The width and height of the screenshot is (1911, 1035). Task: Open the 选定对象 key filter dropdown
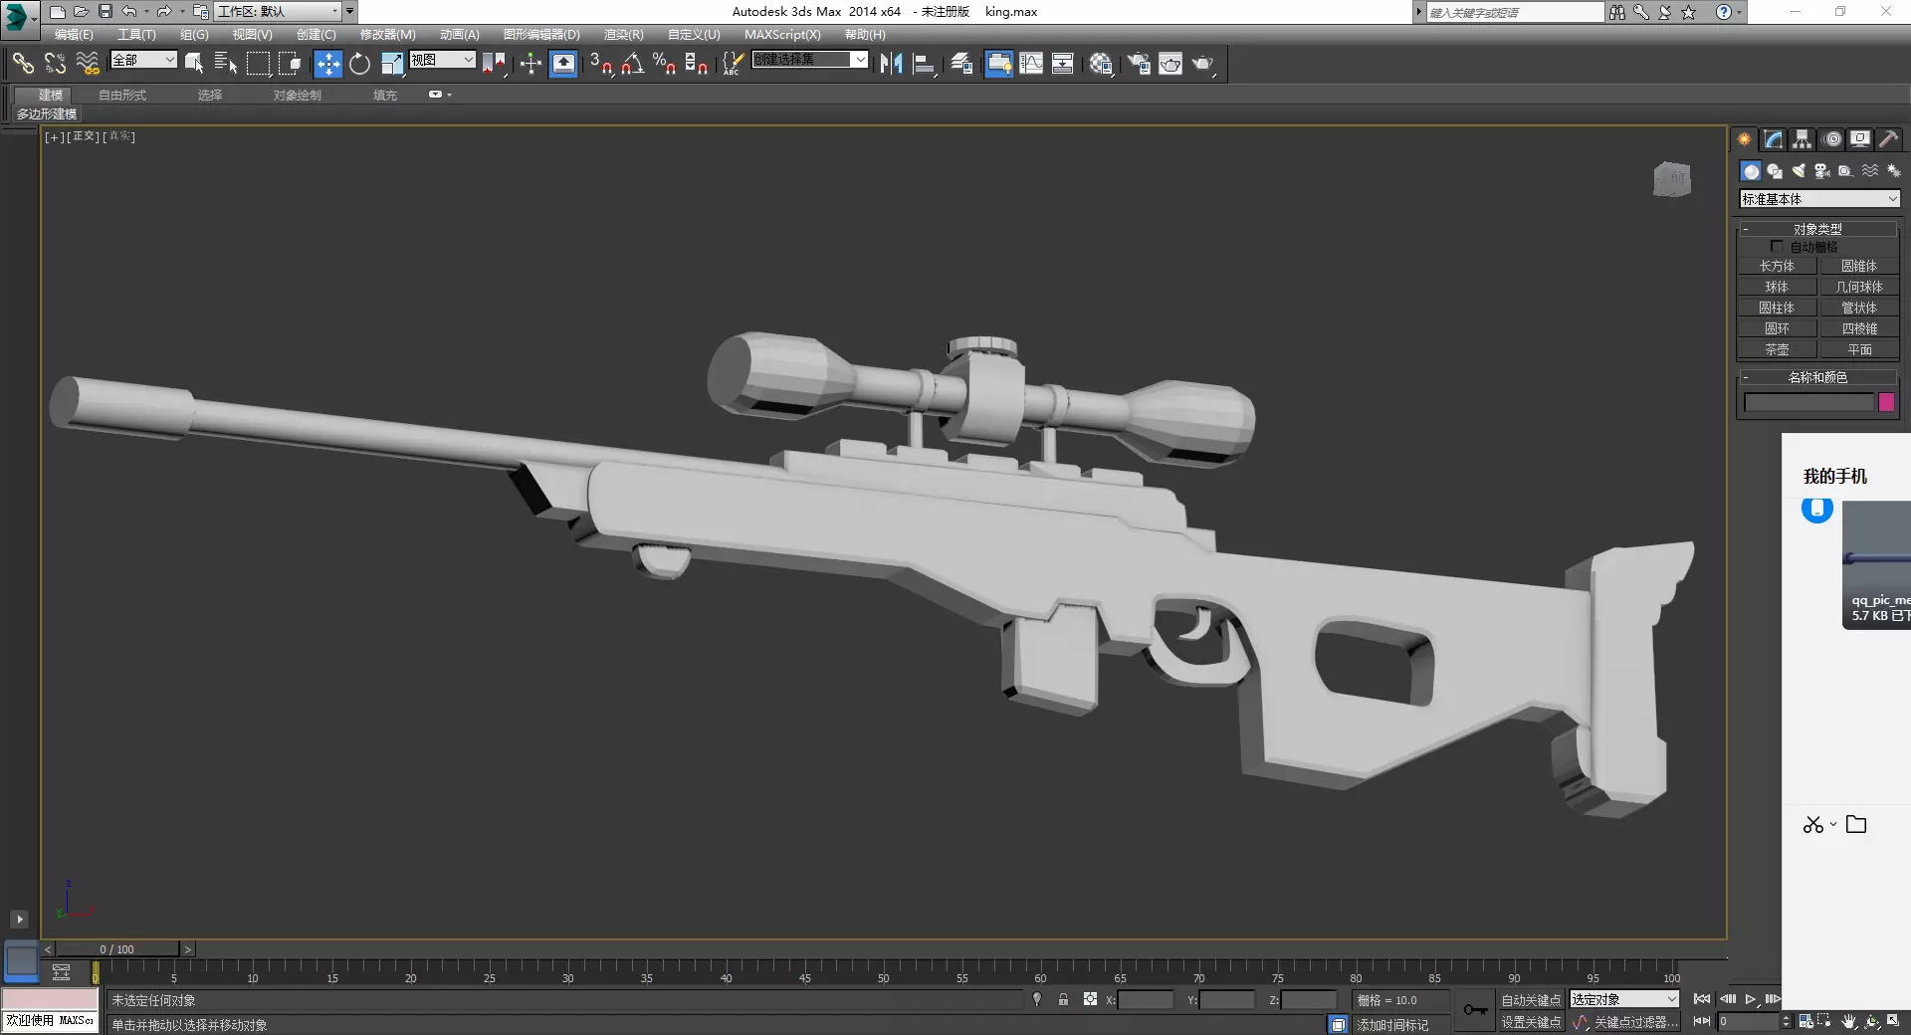point(1624,999)
